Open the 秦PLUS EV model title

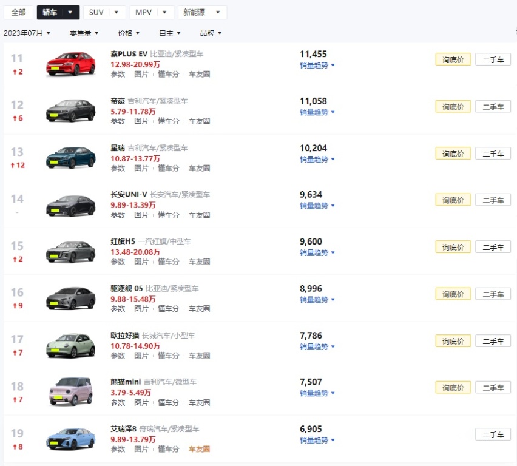pos(129,54)
